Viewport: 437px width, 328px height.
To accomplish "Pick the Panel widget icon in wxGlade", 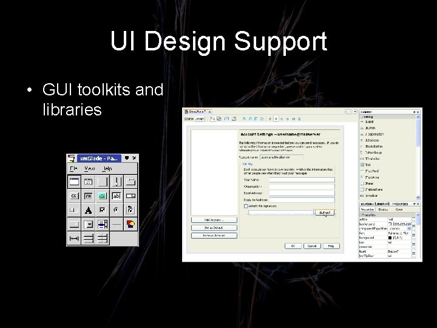I will pyautogui.click(x=103, y=182).
